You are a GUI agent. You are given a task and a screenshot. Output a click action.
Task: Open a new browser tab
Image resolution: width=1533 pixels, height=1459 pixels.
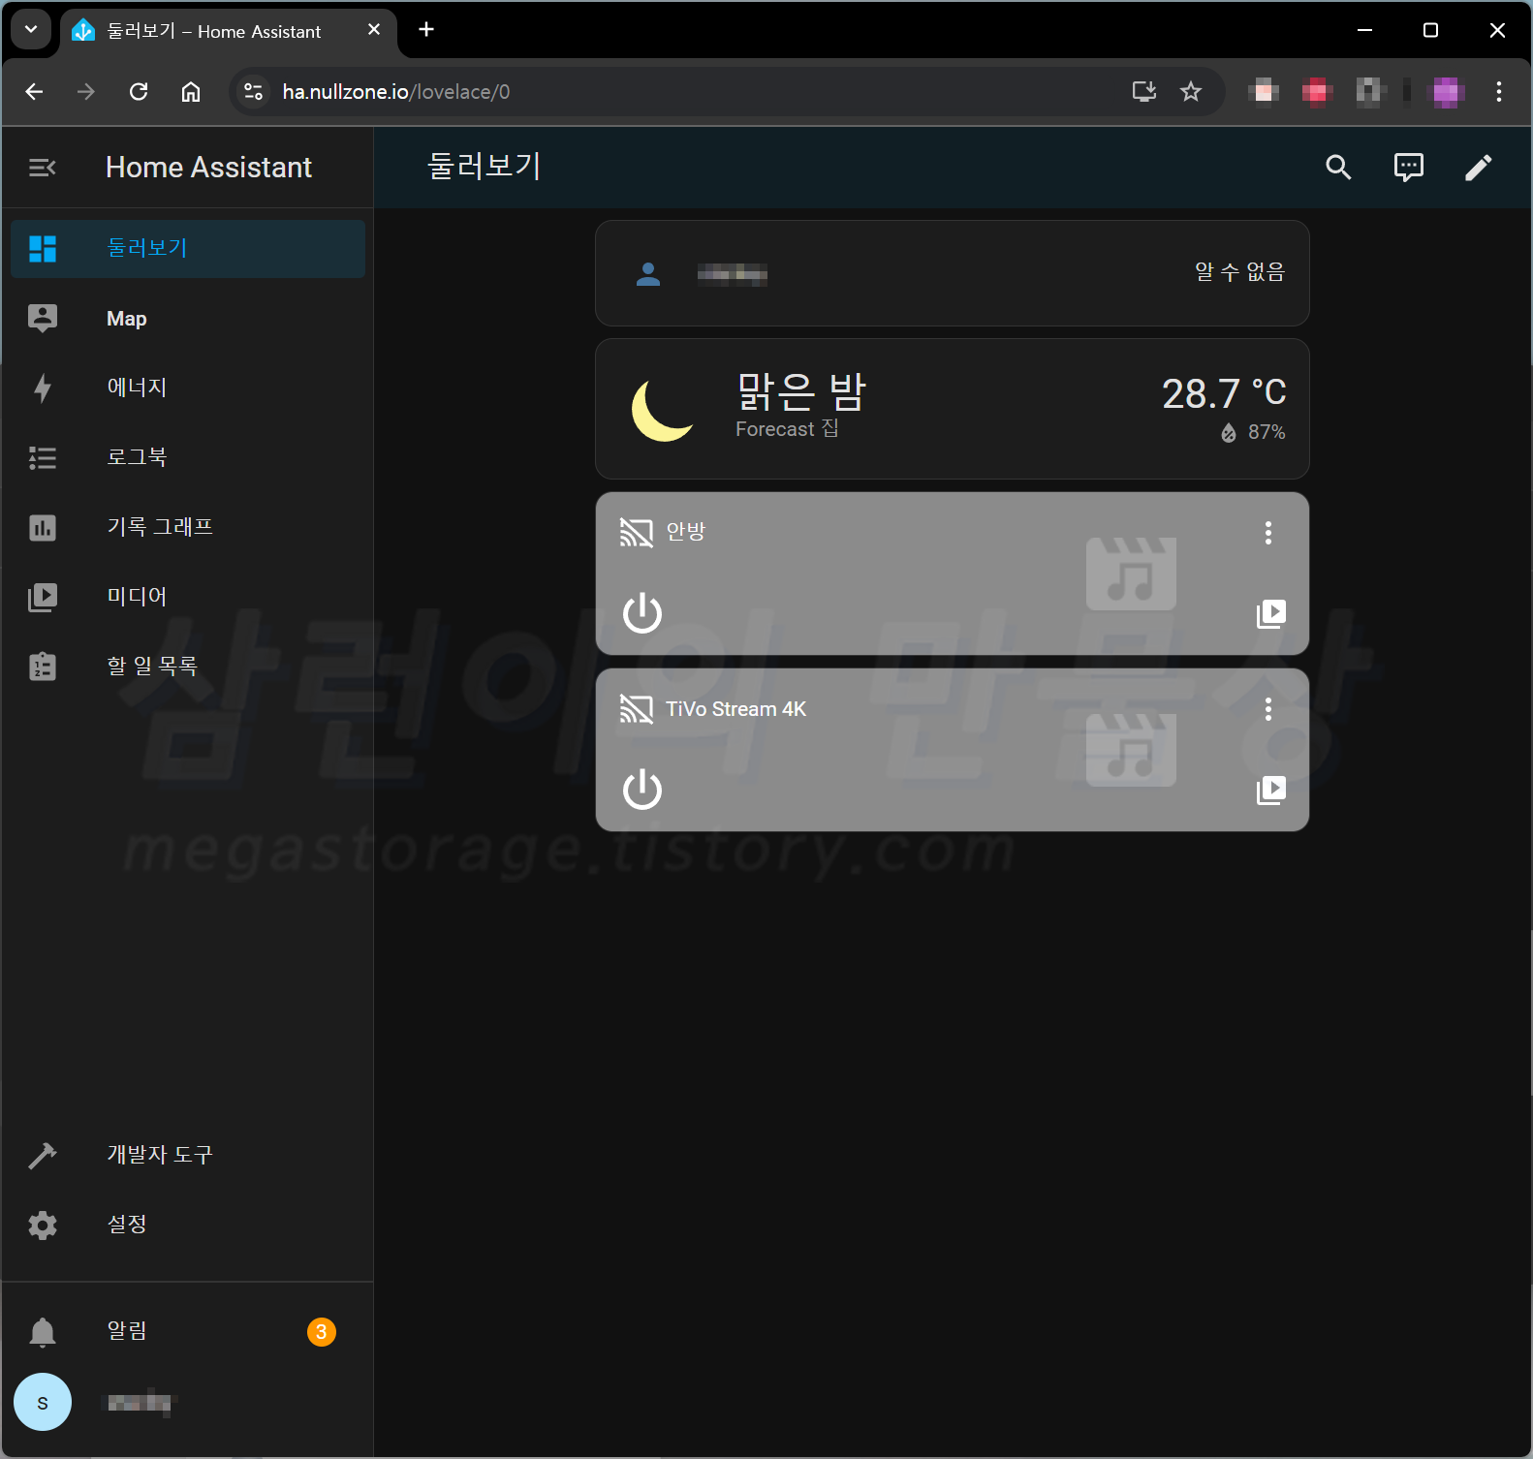[426, 30]
